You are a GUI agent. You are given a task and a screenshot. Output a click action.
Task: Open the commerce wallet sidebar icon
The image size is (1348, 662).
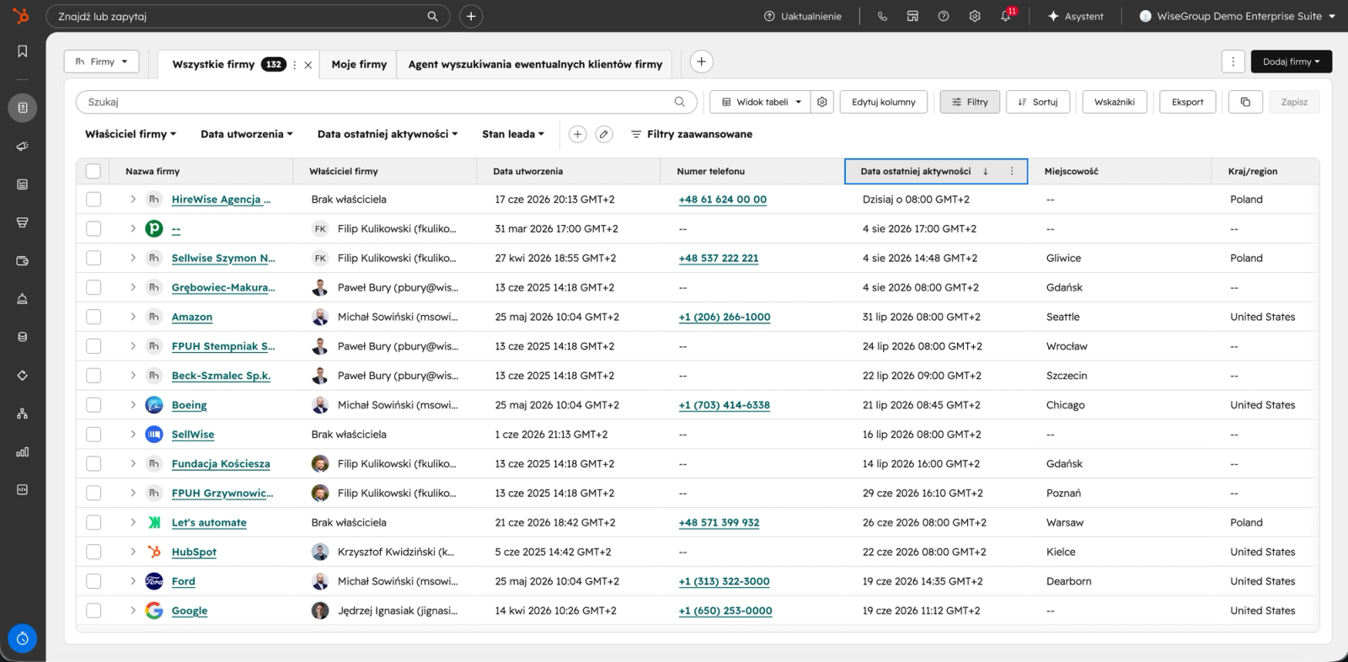point(23,260)
